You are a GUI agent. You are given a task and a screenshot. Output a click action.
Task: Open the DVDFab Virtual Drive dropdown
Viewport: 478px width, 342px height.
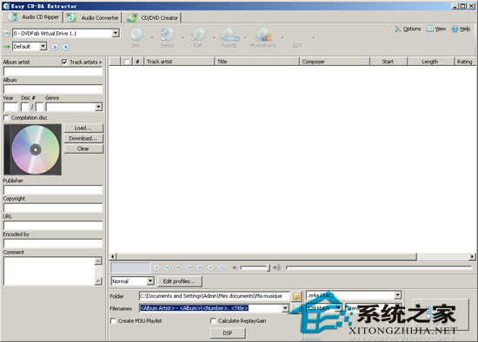click(116, 33)
